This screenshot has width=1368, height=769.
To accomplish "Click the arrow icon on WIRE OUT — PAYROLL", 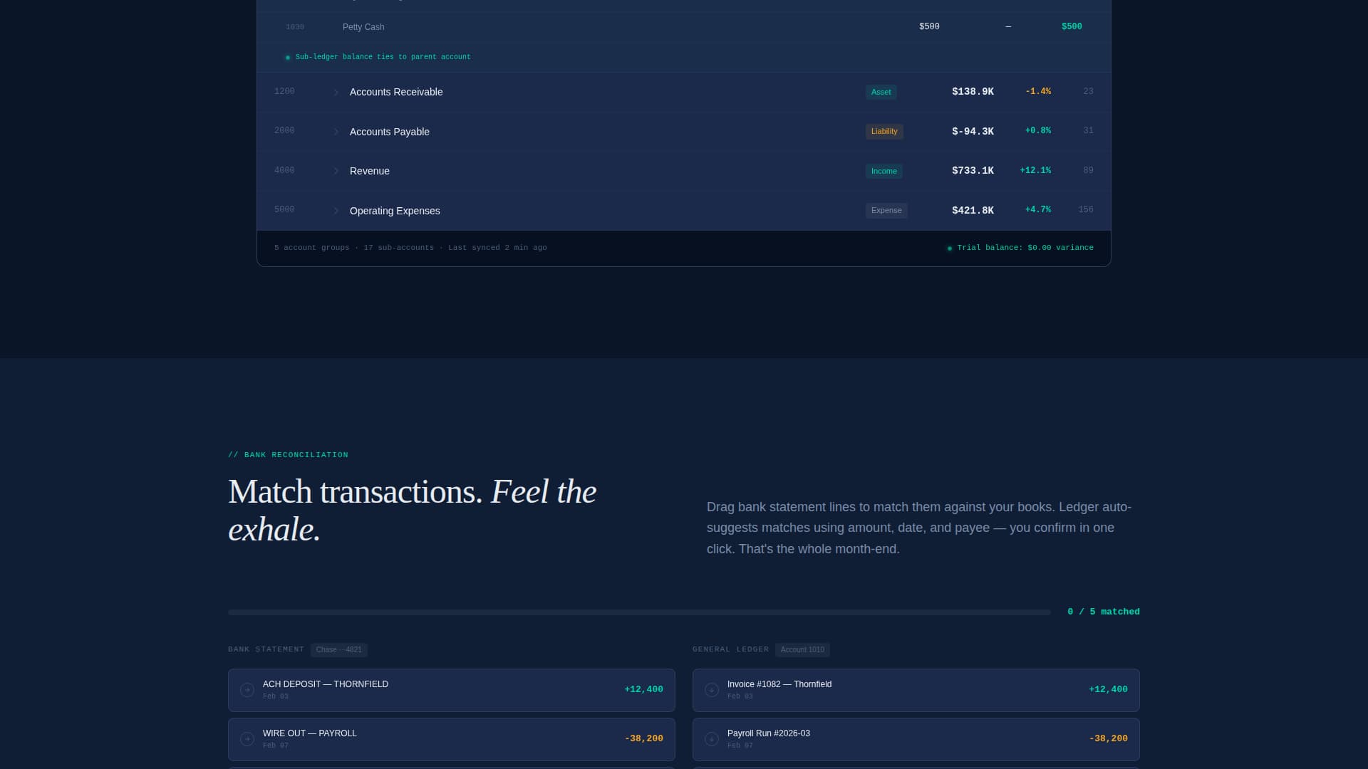I will pos(247,739).
